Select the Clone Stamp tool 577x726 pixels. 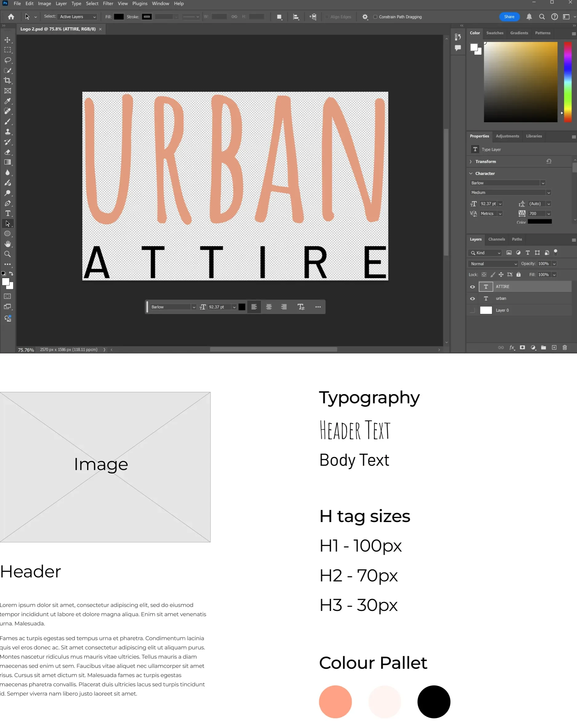click(x=7, y=132)
